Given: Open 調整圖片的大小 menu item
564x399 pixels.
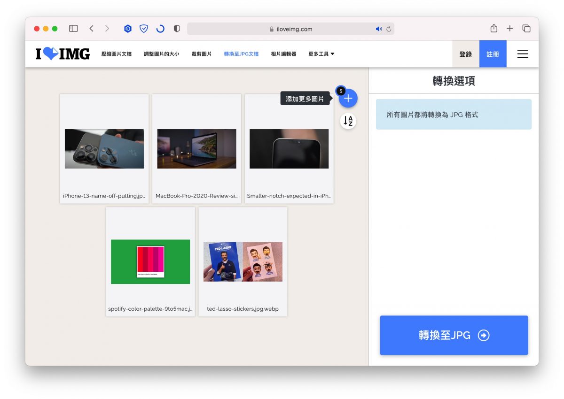Looking at the screenshot, I should coord(162,54).
